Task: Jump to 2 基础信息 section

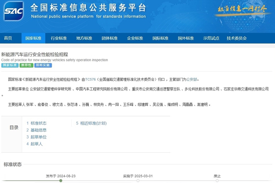Action: [x=36, y=130]
